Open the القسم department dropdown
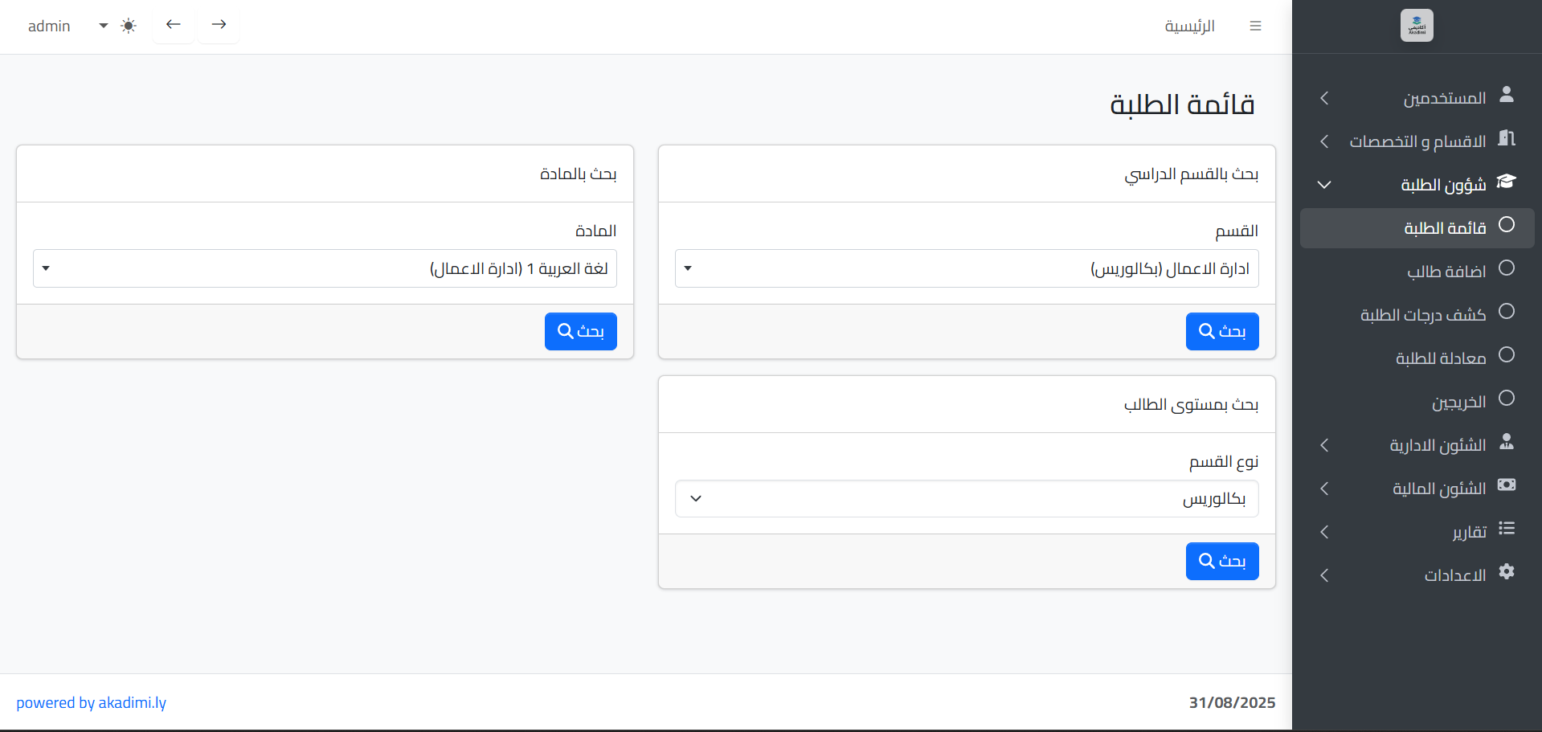This screenshot has height=732, width=1542. [967, 268]
